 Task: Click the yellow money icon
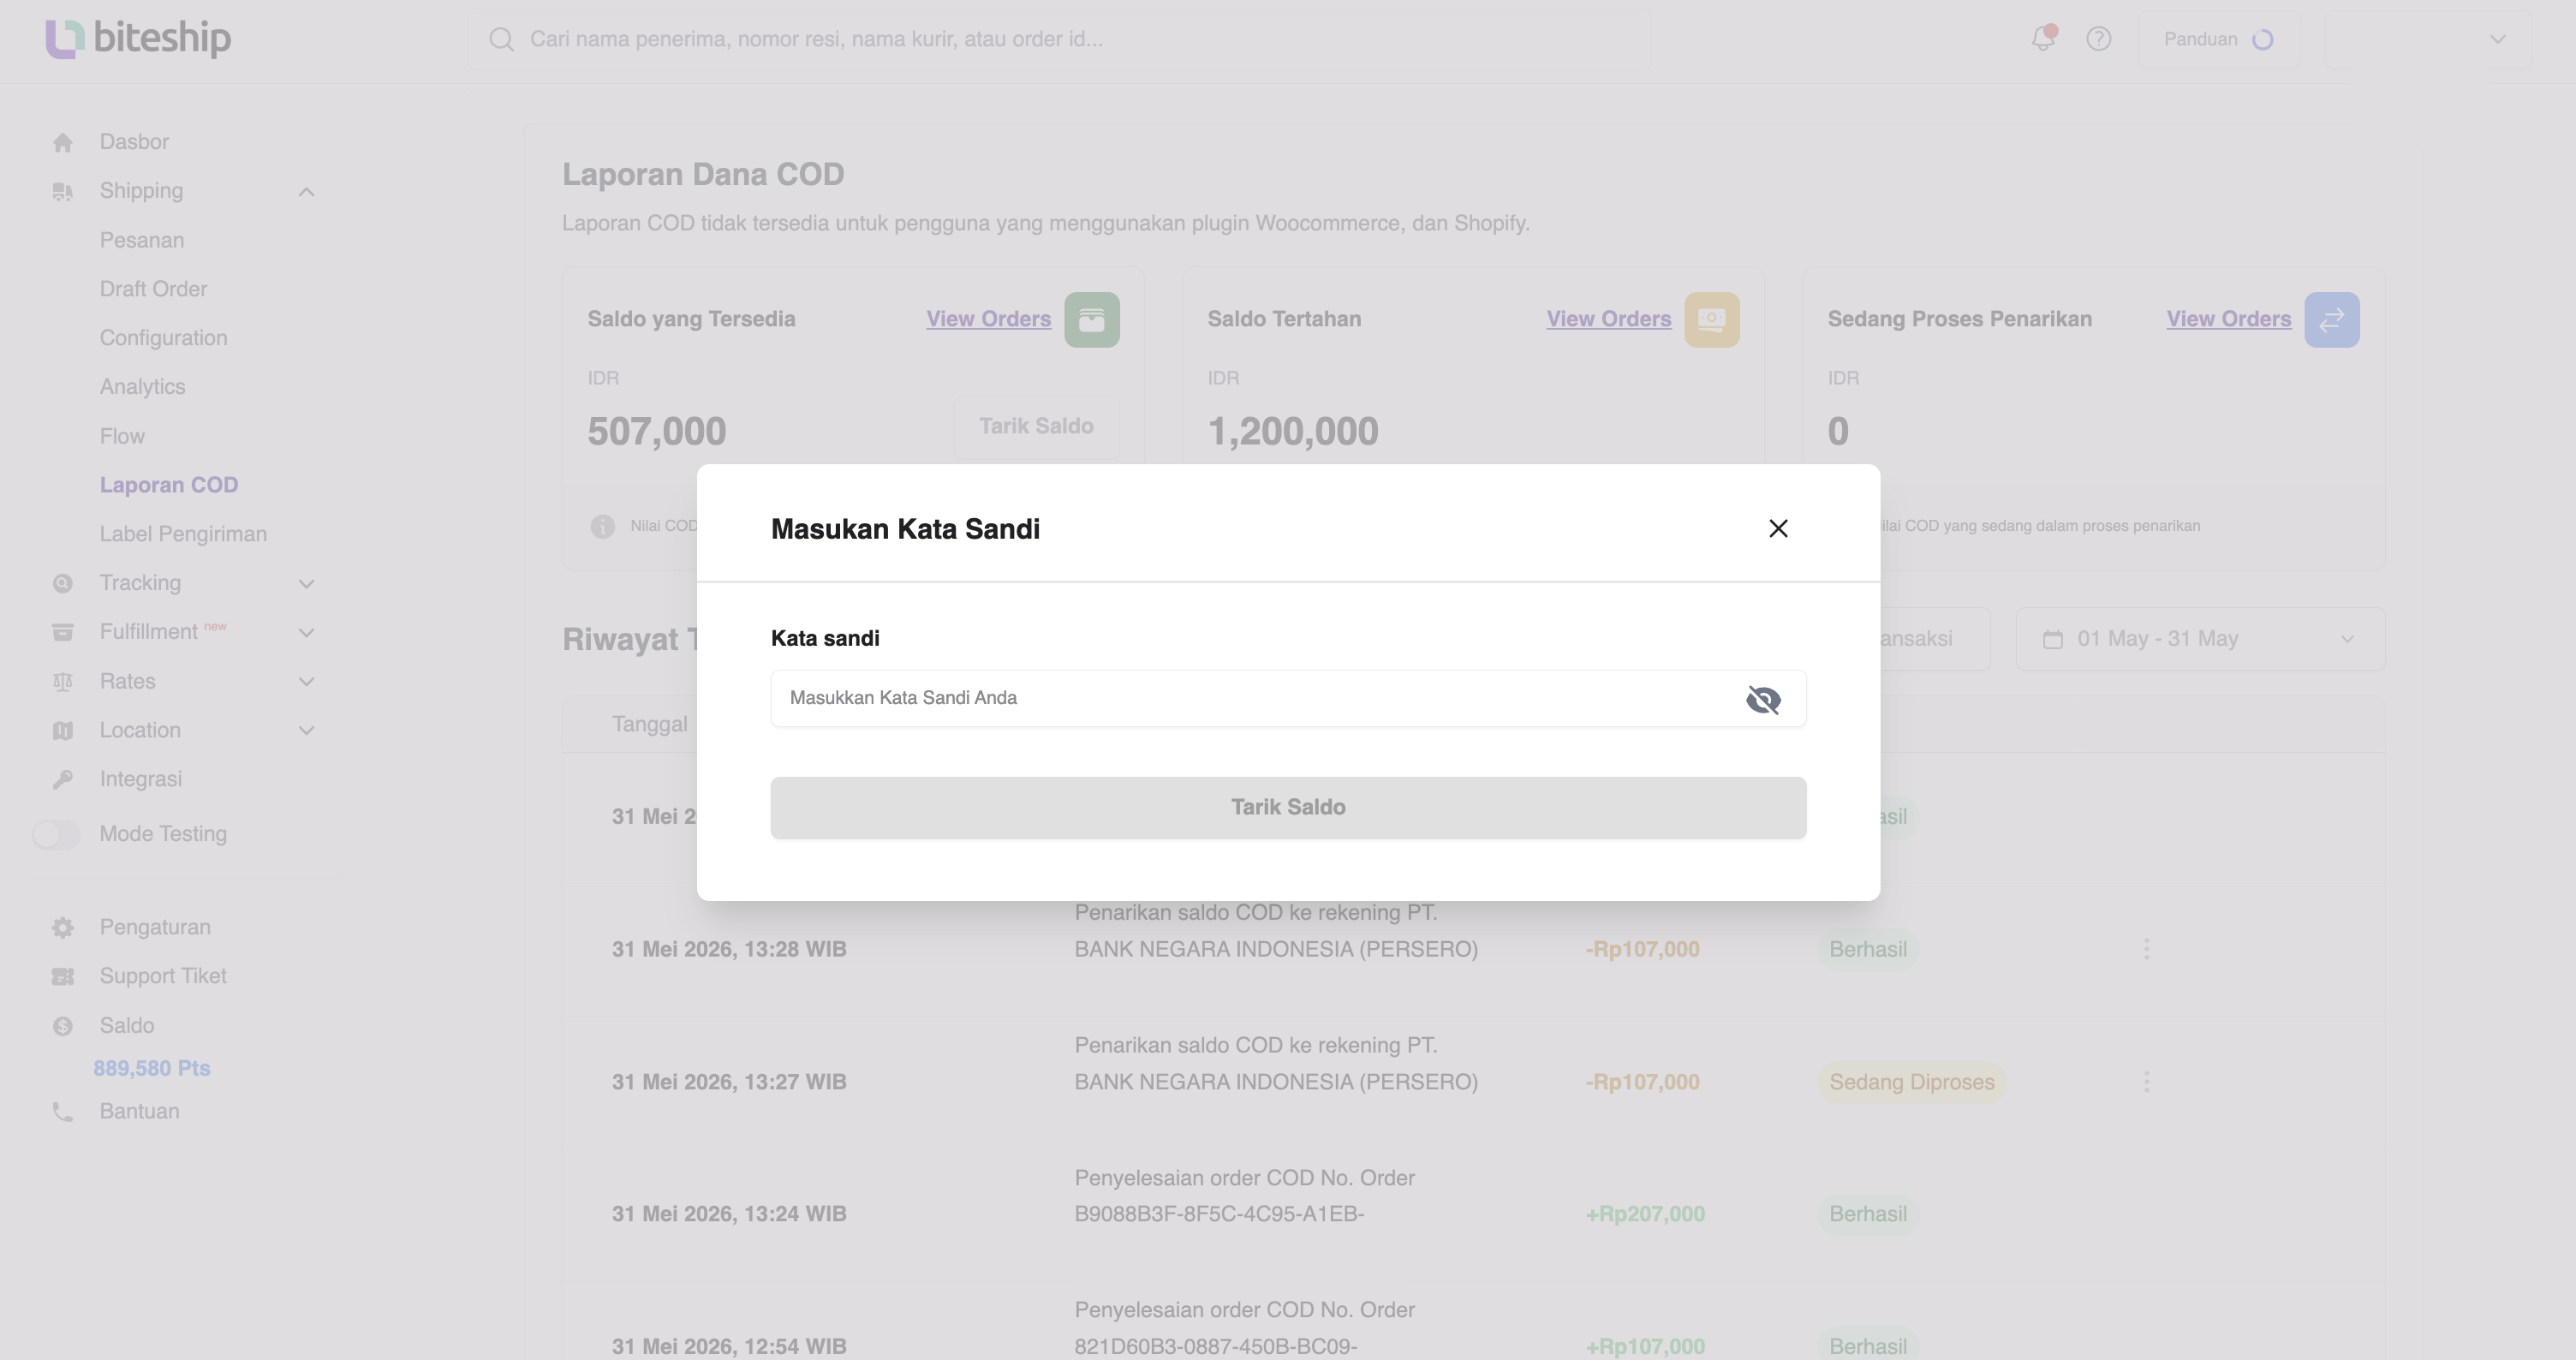click(1711, 319)
